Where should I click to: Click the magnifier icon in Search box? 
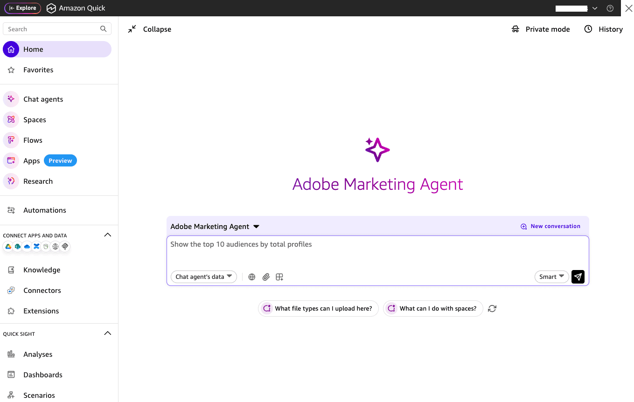(104, 29)
